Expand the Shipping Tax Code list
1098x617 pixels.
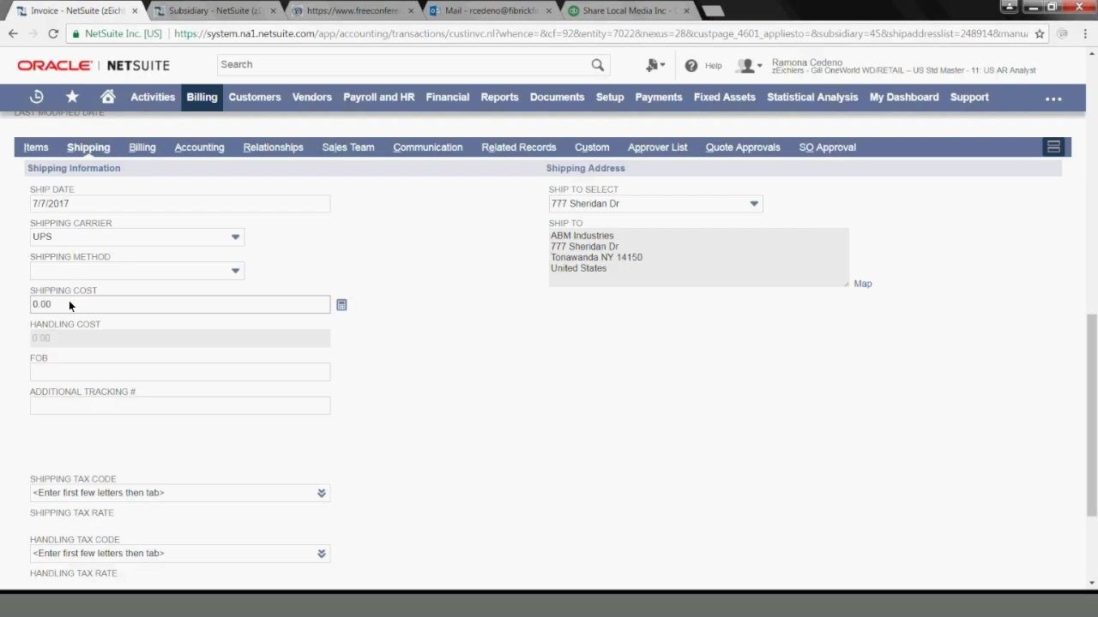coord(322,493)
